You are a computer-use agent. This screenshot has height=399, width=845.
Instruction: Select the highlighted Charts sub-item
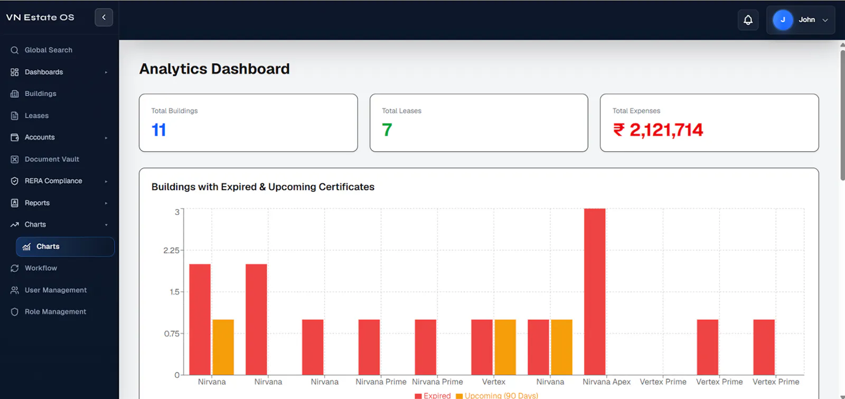pyautogui.click(x=65, y=246)
